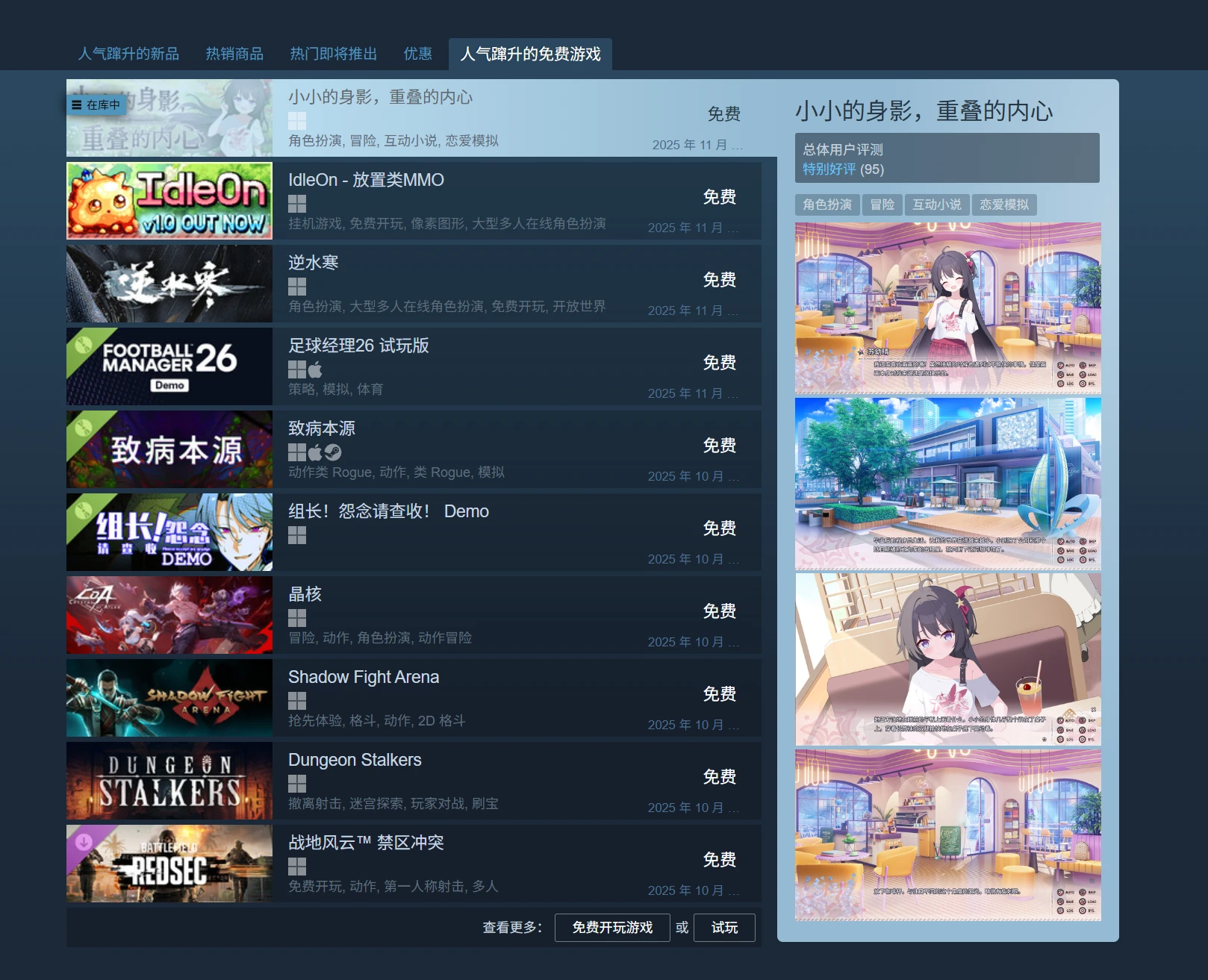Click the Apple icon under 致病本源
Viewport: 1208px width, 980px height.
pos(315,452)
